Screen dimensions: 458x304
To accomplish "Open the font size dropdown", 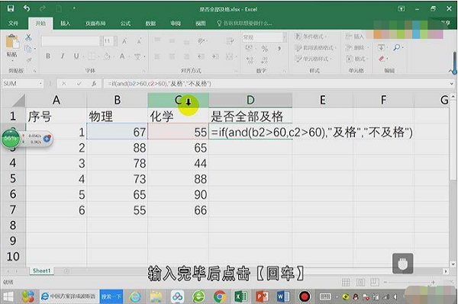I will [115, 41].
